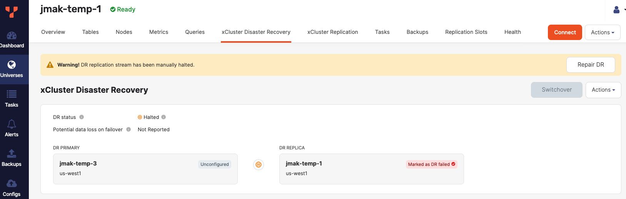Select the jmak-temp-3 DR primary card

pos(145,169)
